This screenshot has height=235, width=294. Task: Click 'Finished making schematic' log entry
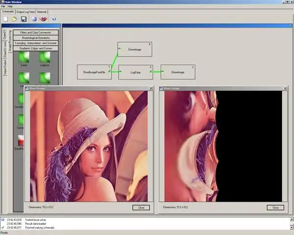40,228
